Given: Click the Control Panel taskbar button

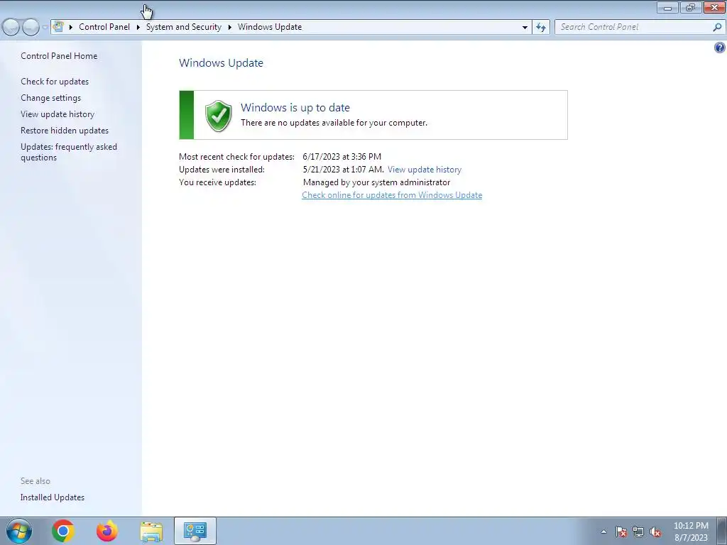Looking at the screenshot, I should [x=195, y=531].
